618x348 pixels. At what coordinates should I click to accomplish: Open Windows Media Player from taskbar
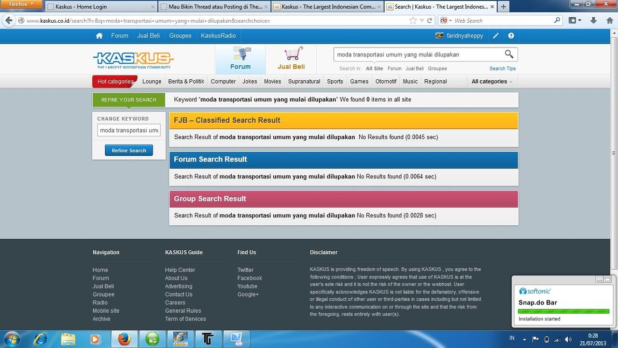pyautogui.click(x=96, y=339)
